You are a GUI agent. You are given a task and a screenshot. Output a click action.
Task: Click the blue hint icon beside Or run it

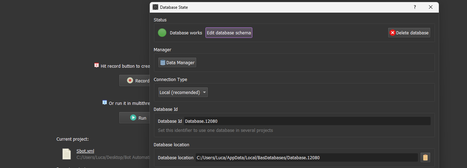pyautogui.click(x=105, y=103)
